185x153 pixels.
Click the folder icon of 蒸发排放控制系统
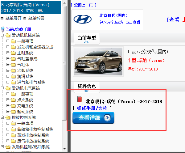click(x=13, y=135)
